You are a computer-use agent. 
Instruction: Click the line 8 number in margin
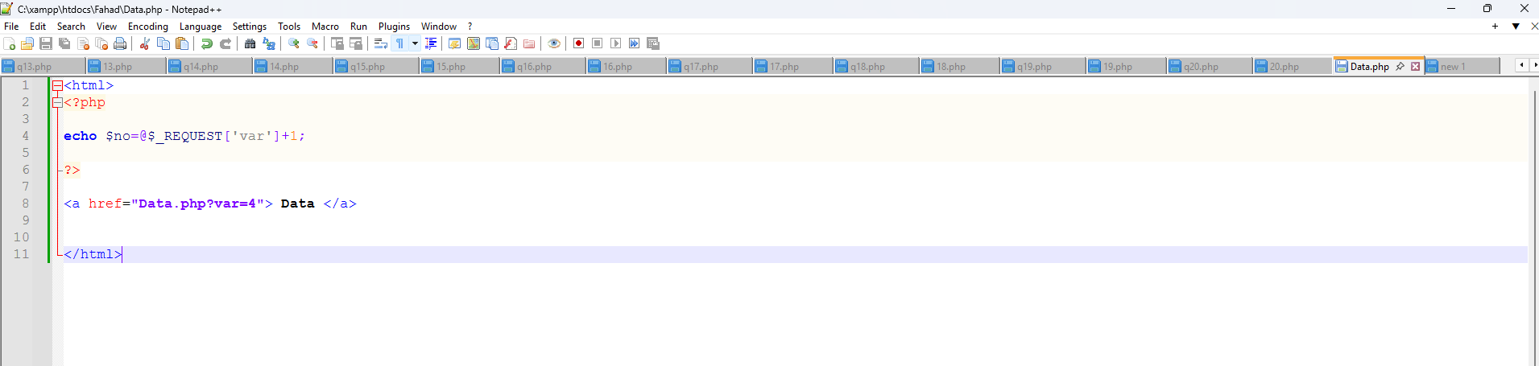(25, 204)
